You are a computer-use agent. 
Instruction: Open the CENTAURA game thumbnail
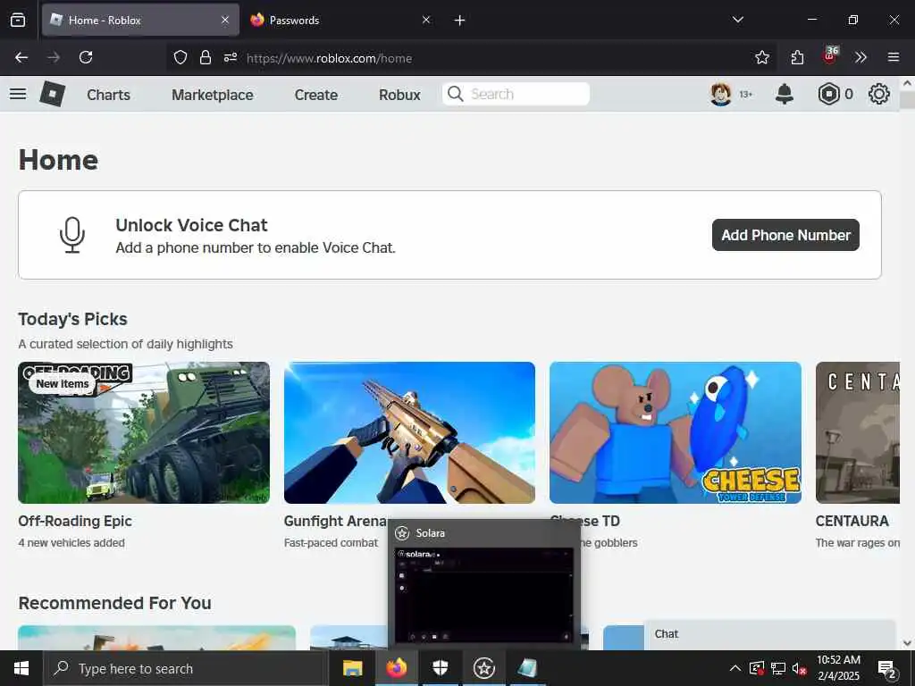pyautogui.click(x=858, y=432)
